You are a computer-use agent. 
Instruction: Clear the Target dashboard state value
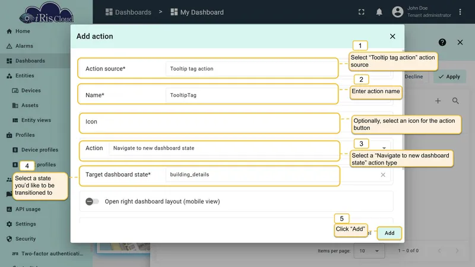(x=383, y=174)
